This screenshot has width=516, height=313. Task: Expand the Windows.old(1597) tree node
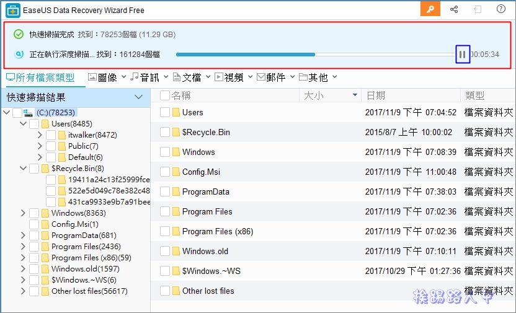(x=23, y=269)
